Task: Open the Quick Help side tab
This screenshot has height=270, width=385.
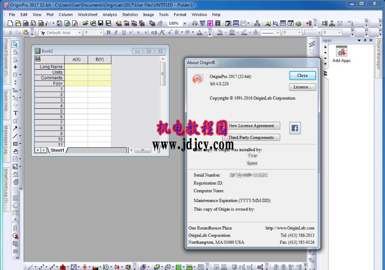Action: pos(6,104)
